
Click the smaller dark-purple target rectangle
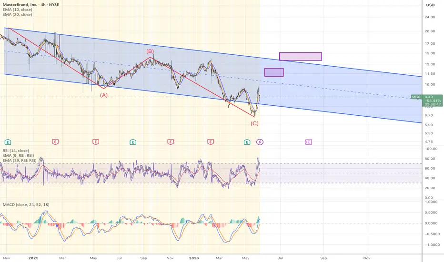274,72
